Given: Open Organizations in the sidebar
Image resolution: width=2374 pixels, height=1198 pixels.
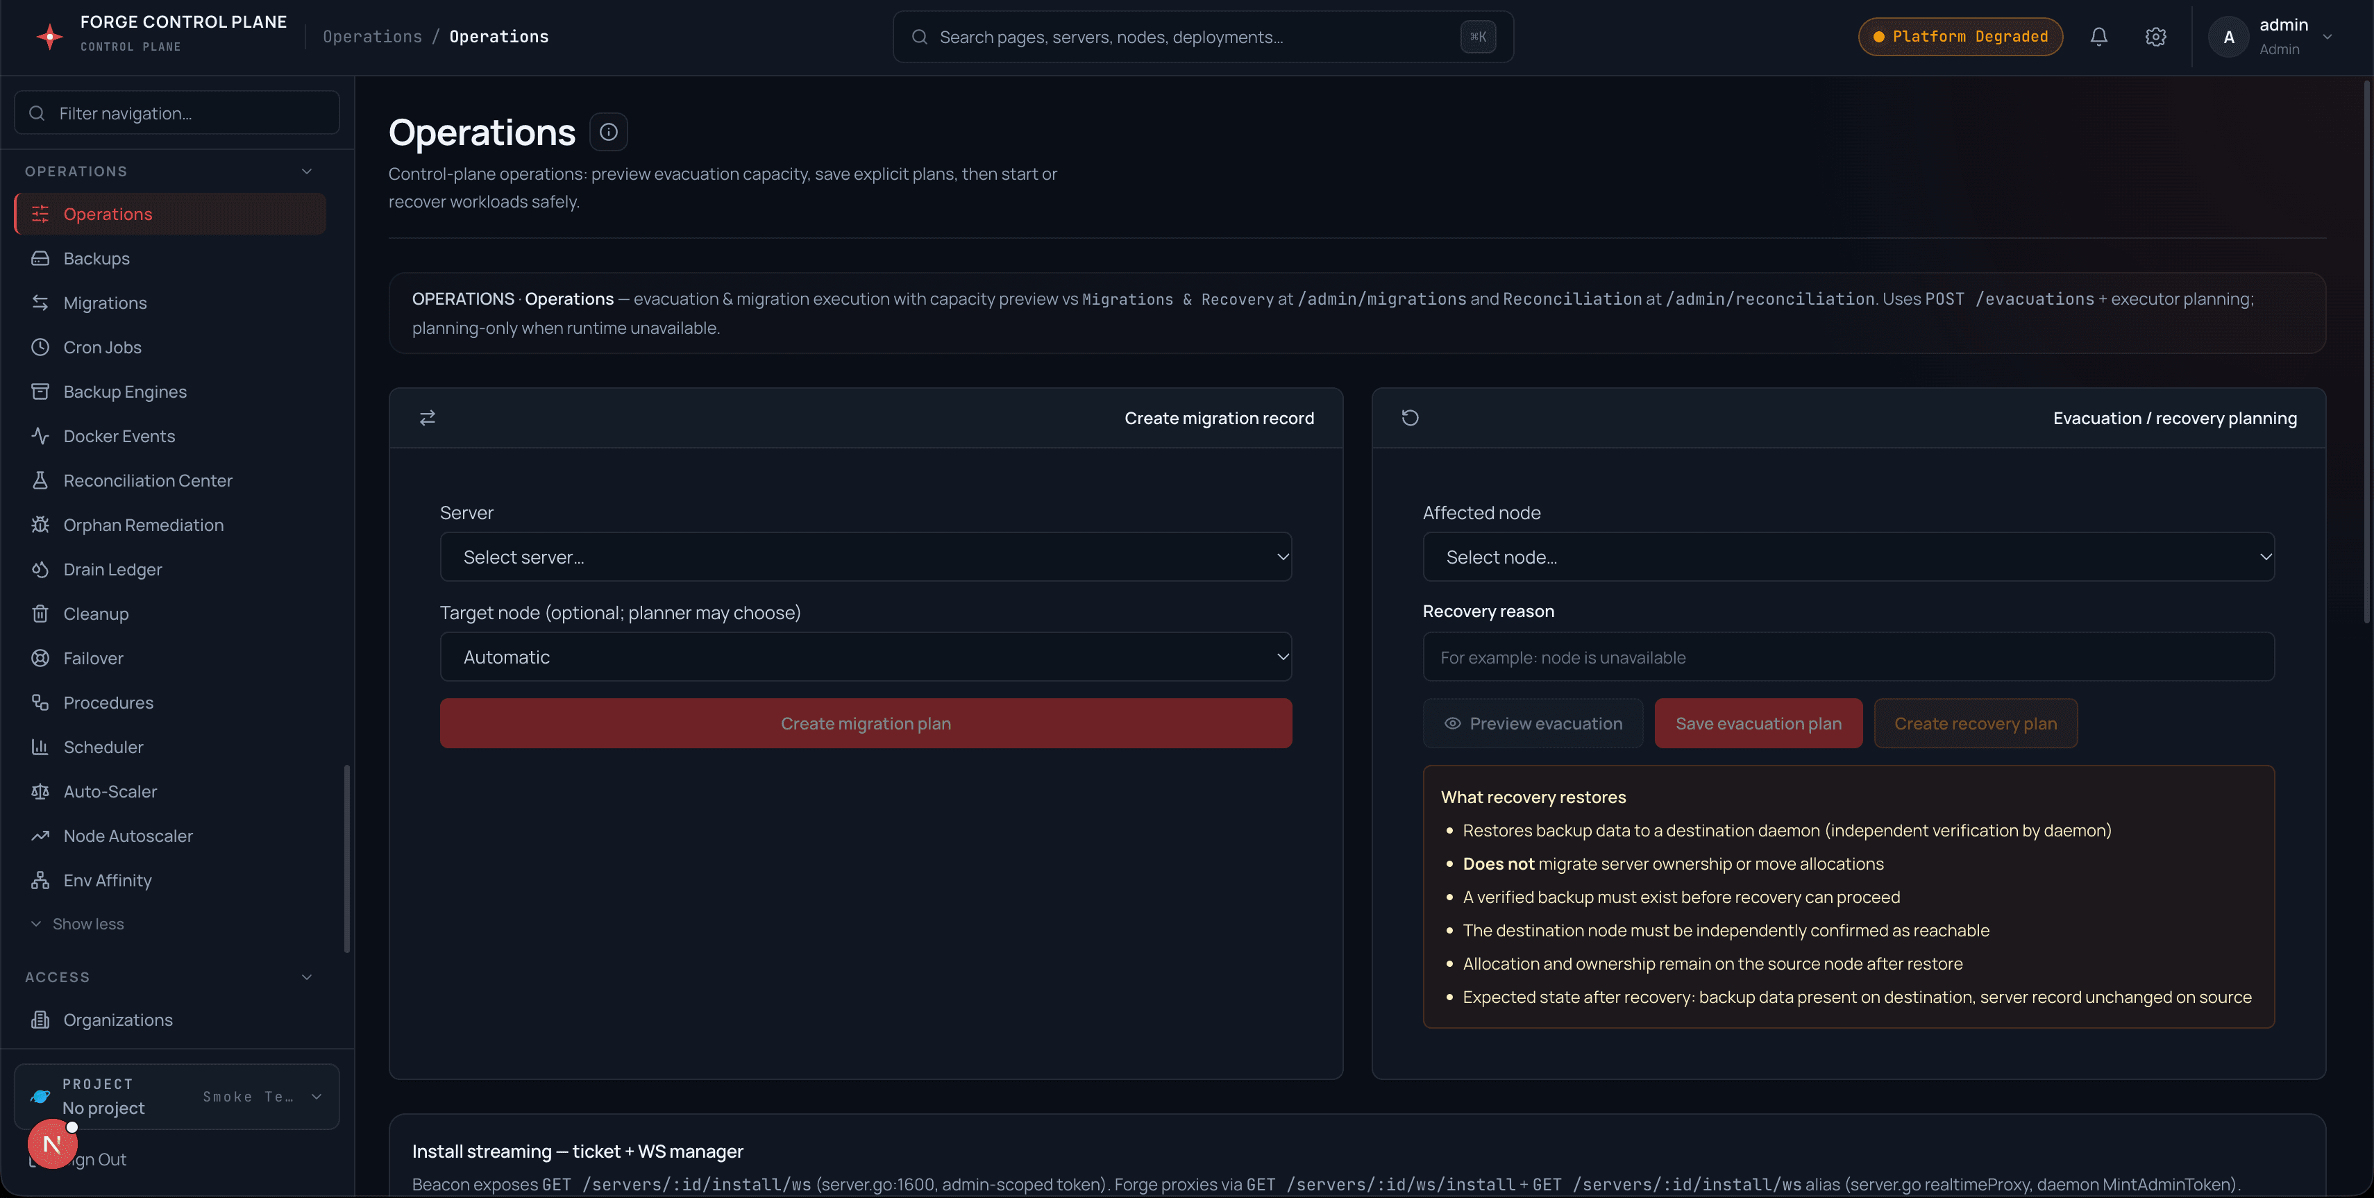Looking at the screenshot, I should click(171, 1019).
